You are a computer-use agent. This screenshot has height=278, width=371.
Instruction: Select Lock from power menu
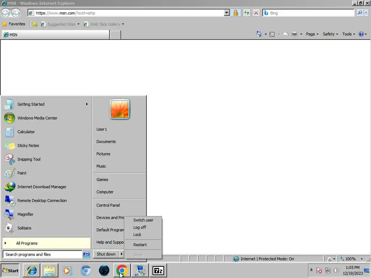(x=143, y=235)
